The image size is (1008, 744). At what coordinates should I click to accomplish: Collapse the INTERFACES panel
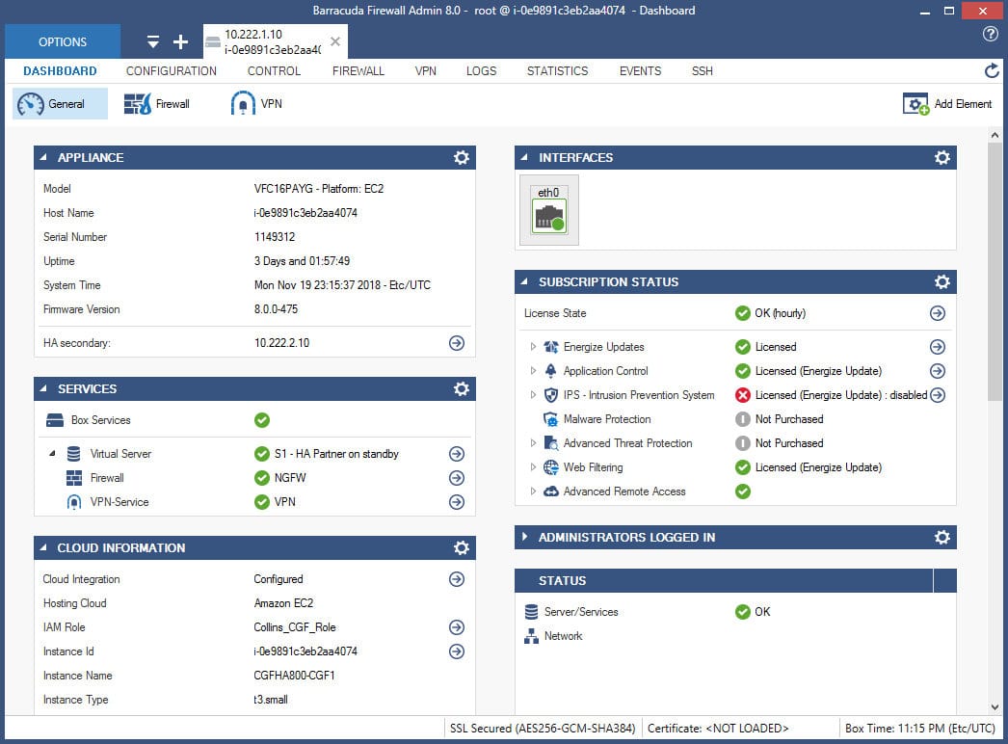coord(524,157)
